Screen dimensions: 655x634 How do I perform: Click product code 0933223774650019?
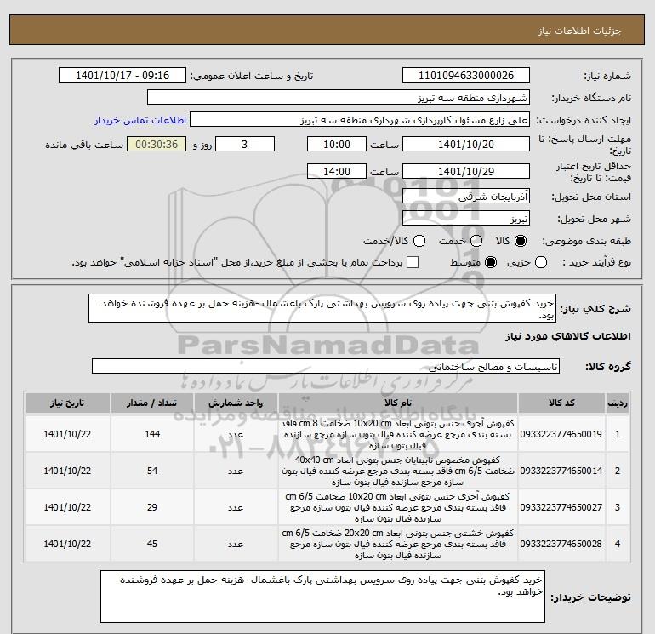561,434
